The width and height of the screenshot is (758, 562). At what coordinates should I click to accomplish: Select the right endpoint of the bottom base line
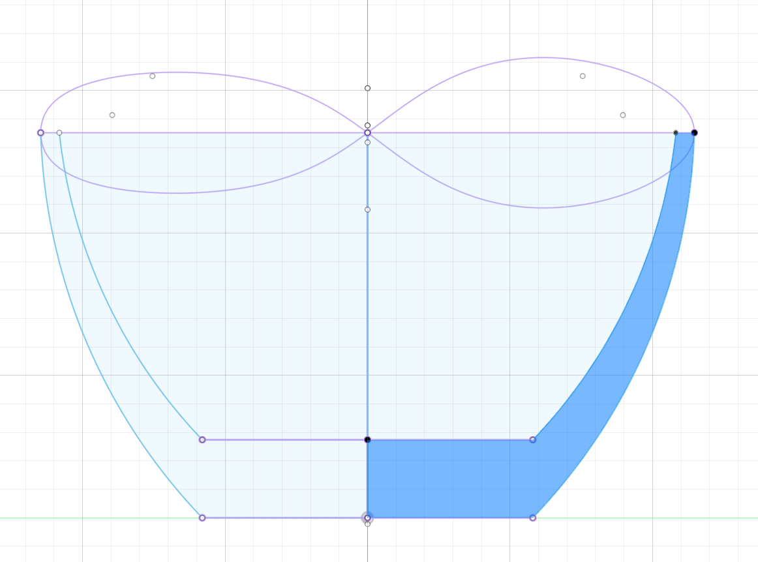533,518
